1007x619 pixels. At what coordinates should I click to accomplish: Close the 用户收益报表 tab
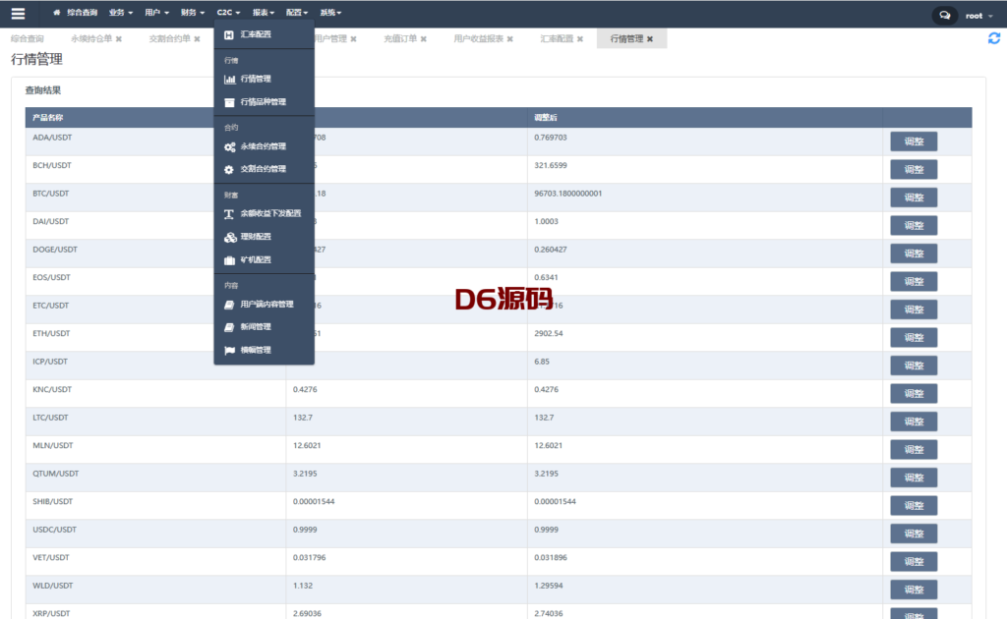[510, 39]
